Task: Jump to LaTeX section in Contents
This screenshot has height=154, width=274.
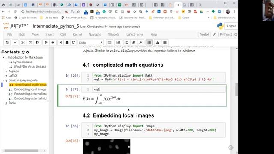Action: (13, 76)
